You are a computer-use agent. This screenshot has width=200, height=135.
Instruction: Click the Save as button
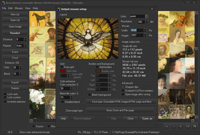click(147, 119)
